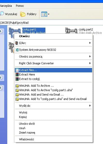
Task: Choose Right Click Image Converter
Action: click(x=53, y=63)
